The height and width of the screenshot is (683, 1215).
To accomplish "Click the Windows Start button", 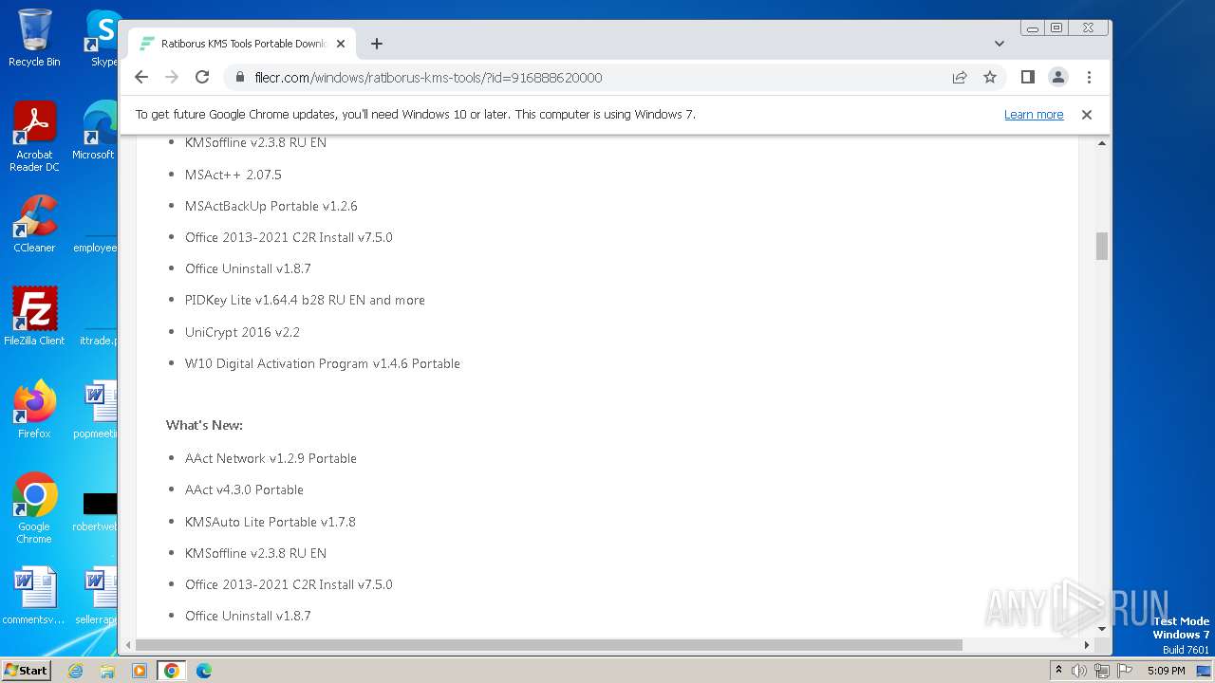I will pyautogui.click(x=26, y=670).
